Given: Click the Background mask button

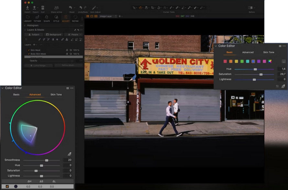Looking at the screenshot, I should click(54, 35).
